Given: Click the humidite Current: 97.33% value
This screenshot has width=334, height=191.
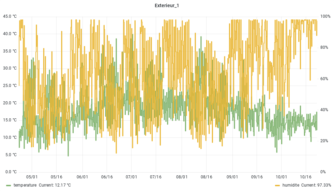Looking at the screenshot, I should (316, 185).
